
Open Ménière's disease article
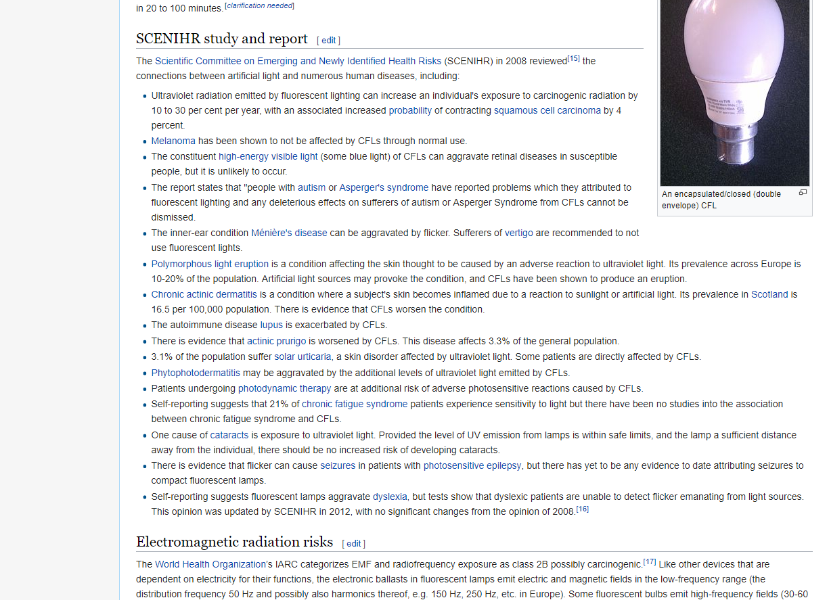tap(289, 233)
